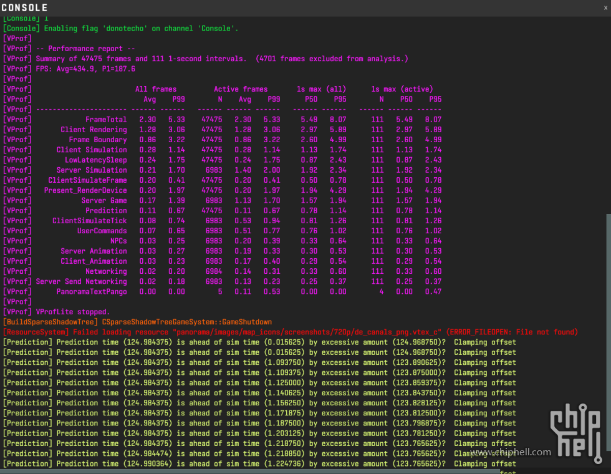Image resolution: width=611 pixels, height=474 pixels.
Task: Click the red ResourceSystem error line
Action: point(290,332)
